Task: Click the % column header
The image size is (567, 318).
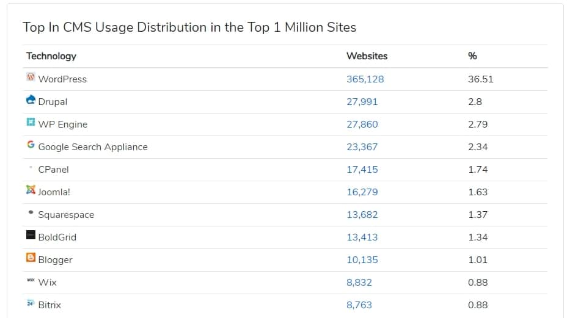Action: (472, 56)
